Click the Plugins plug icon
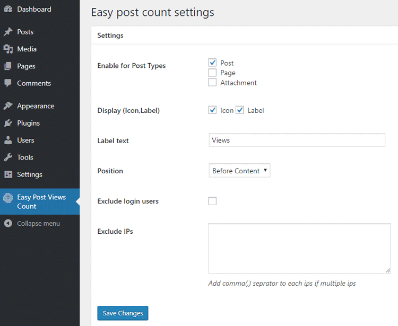 tap(8, 123)
